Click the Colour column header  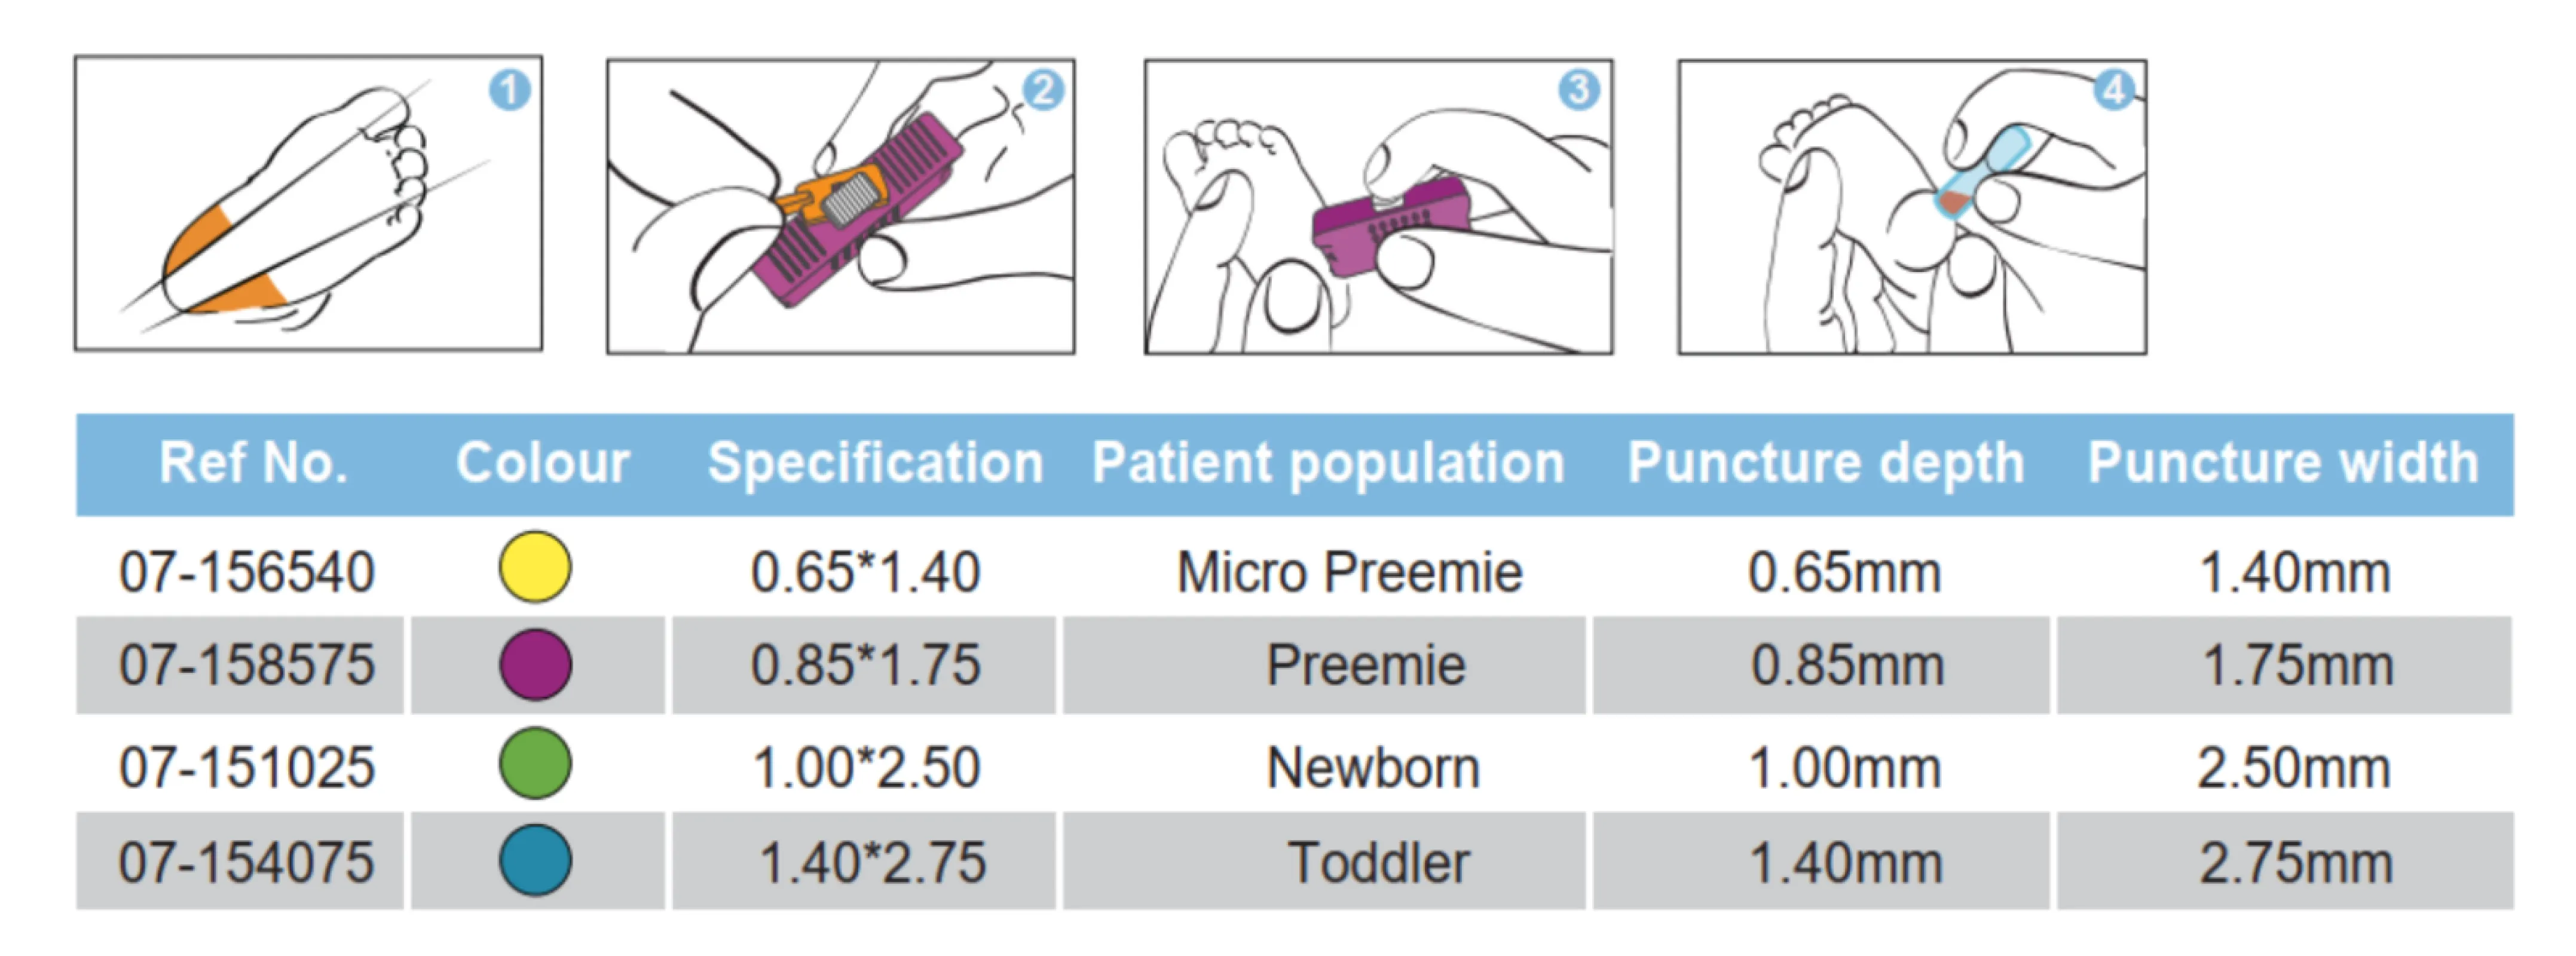coord(543,463)
